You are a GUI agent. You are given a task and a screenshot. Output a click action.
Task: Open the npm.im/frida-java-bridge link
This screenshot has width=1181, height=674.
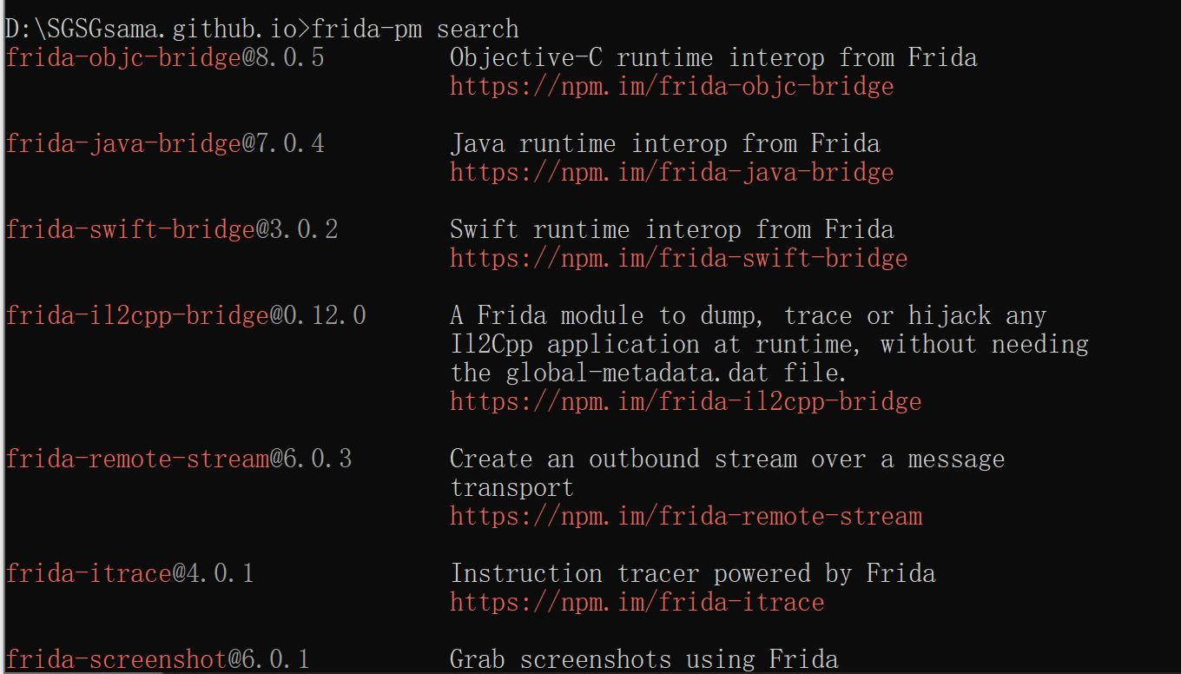point(671,173)
